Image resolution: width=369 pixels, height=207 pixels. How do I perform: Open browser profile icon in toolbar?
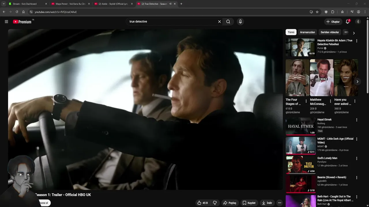358,12
